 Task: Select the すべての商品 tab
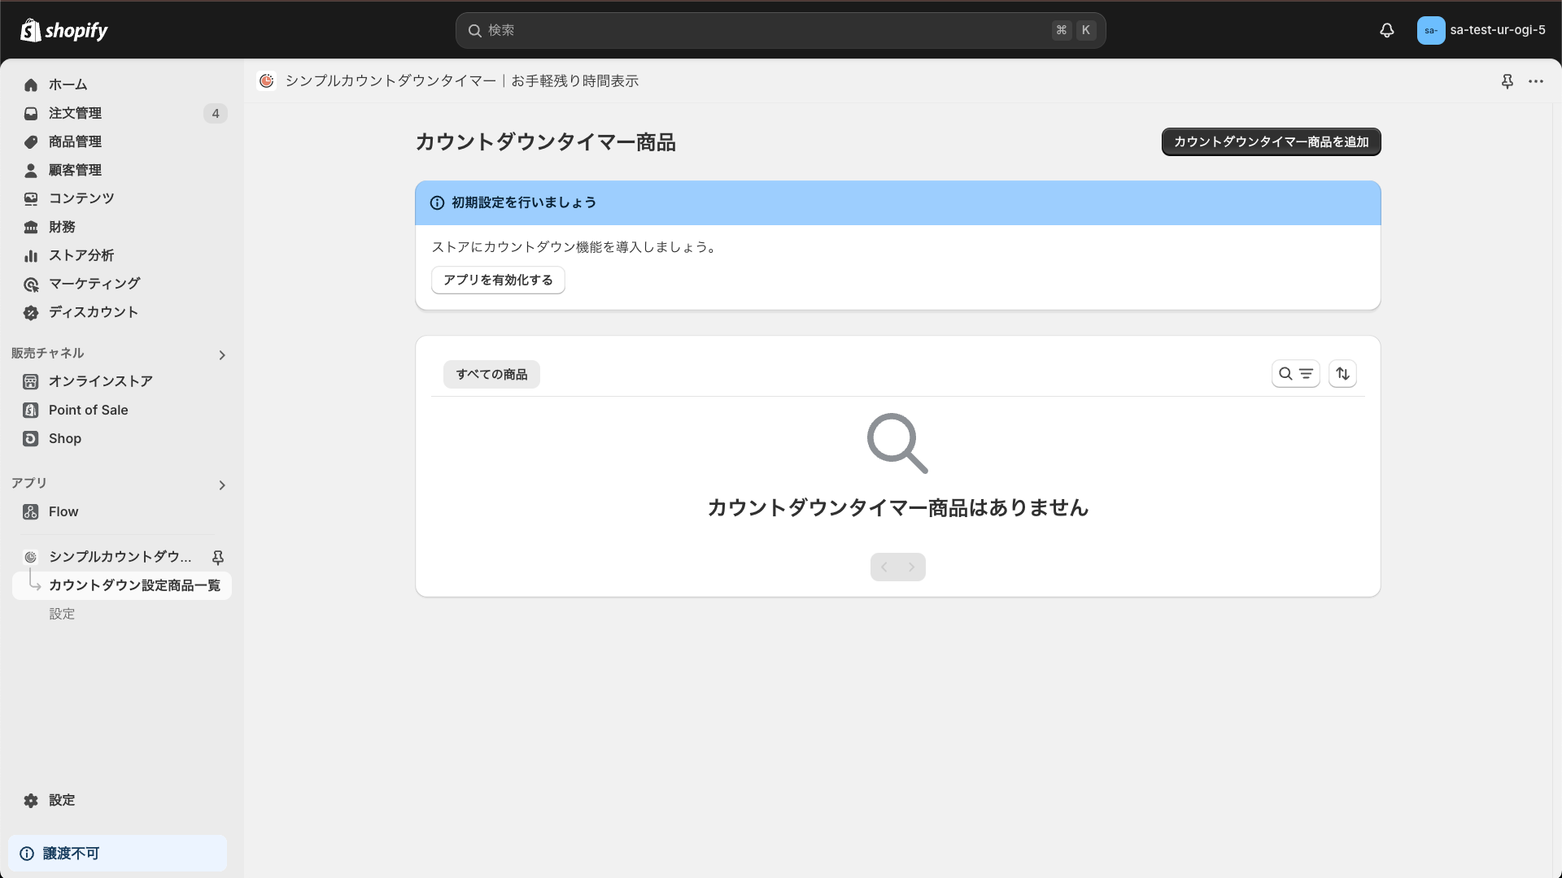pos(491,374)
